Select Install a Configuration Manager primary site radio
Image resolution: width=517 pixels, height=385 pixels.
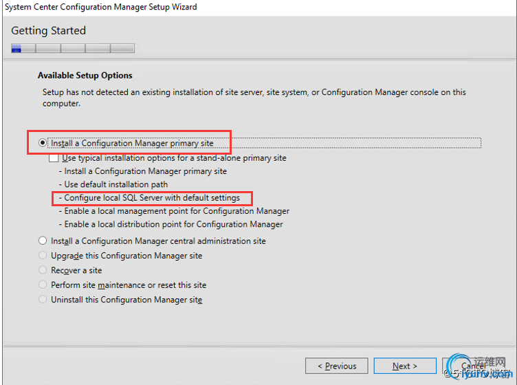click(43, 143)
